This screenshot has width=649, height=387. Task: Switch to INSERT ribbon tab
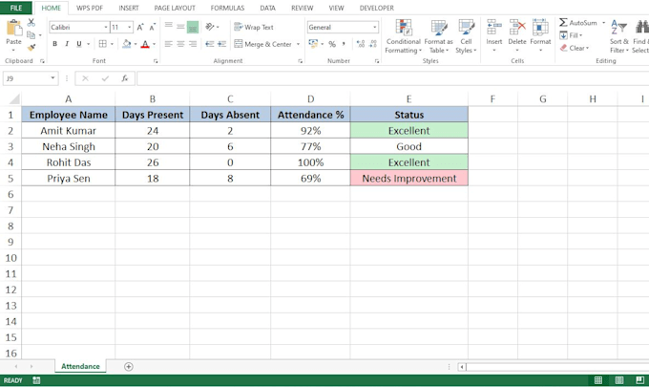coord(129,8)
